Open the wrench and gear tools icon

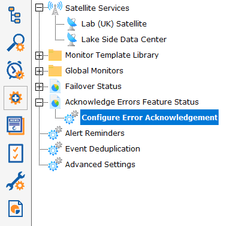click(16, 181)
